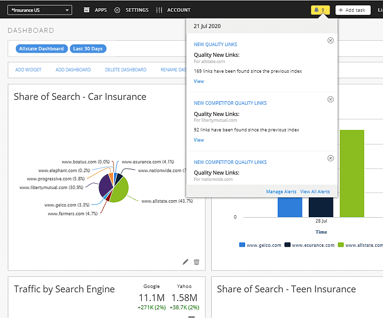Click www.allstate.com (43.7%) pie label
Viewport: 383px width, 318px height.
[x=167, y=201]
